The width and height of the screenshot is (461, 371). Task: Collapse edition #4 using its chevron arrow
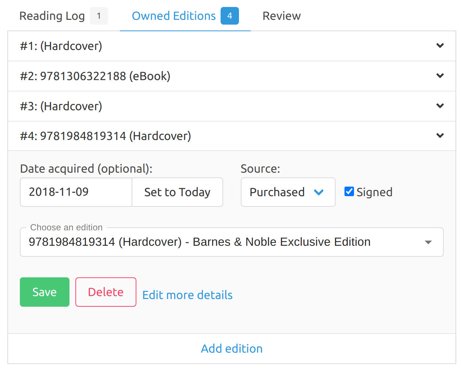click(x=440, y=136)
